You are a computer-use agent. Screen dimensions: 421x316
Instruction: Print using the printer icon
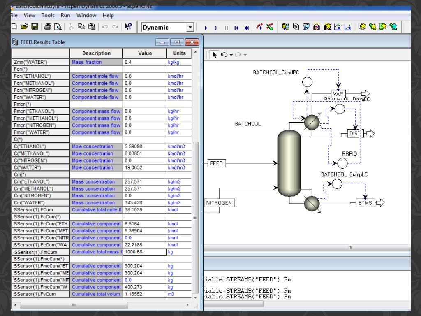(48, 27)
